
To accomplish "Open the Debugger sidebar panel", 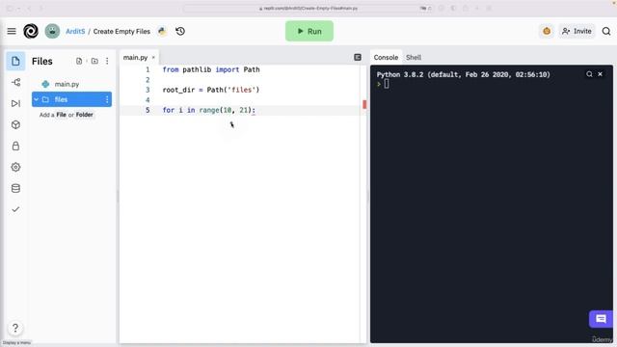I will click(x=15, y=103).
